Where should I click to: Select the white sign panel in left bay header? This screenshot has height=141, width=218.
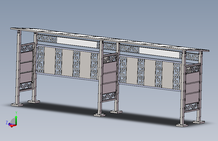coord(77,42)
